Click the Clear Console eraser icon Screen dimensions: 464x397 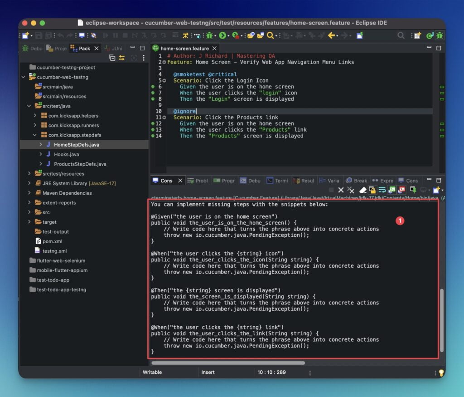363,190
